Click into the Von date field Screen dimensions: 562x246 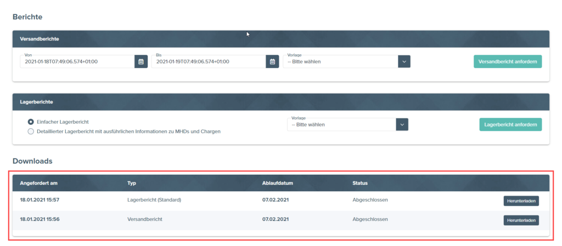click(77, 62)
